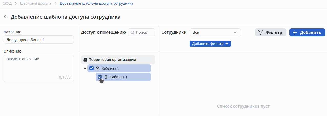This screenshot has width=327, height=116.
Task: Click the door icon of child Кабинет 1
Action: (x=106, y=77)
